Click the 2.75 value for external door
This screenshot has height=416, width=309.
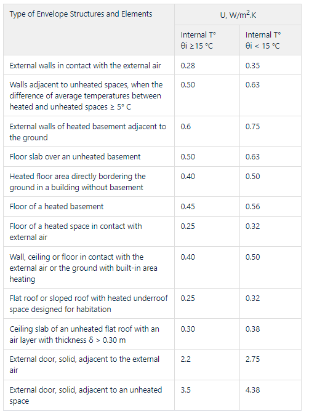(x=252, y=359)
